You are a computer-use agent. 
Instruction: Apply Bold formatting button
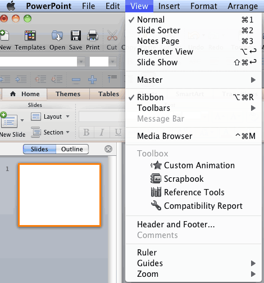(87, 132)
